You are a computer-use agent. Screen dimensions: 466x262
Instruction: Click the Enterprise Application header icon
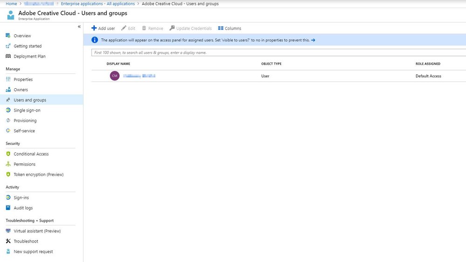pyautogui.click(x=11, y=15)
